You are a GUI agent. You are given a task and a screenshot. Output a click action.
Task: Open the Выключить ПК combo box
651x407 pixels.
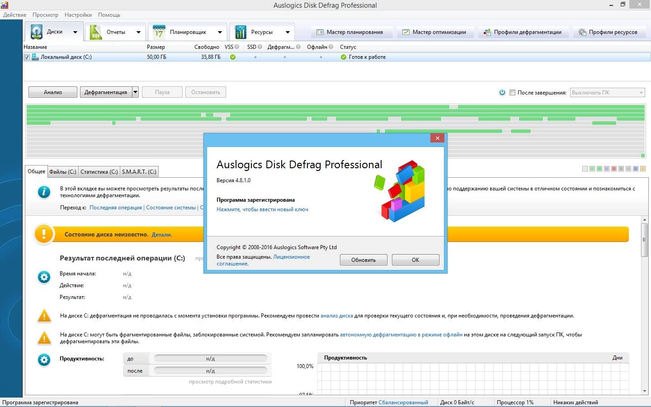(x=607, y=92)
